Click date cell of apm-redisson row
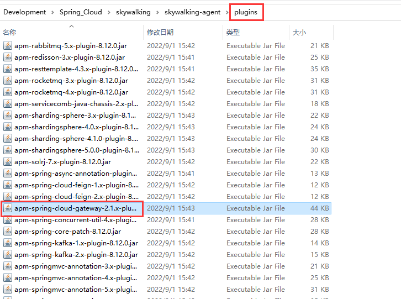This screenshot has height=299, width=401. 171,57
